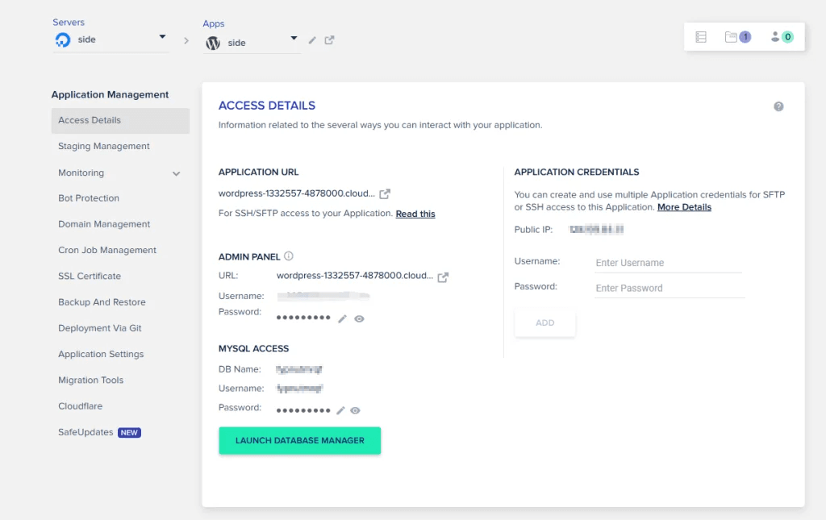Open app in new tab icon beside side
Viewport: 826px width, 520px height.
[x=329, y=40]
